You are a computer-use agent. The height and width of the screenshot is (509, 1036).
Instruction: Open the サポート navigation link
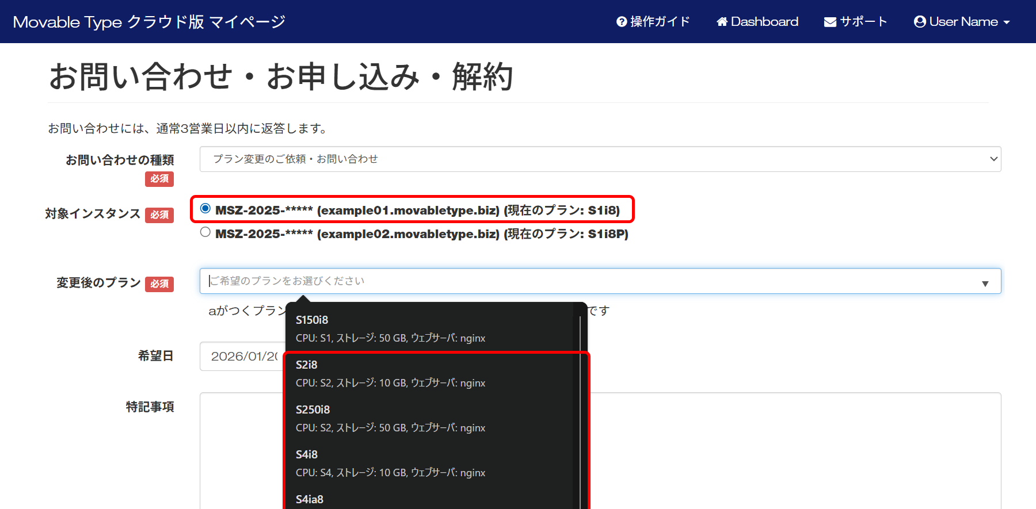(x=863, y=22)
